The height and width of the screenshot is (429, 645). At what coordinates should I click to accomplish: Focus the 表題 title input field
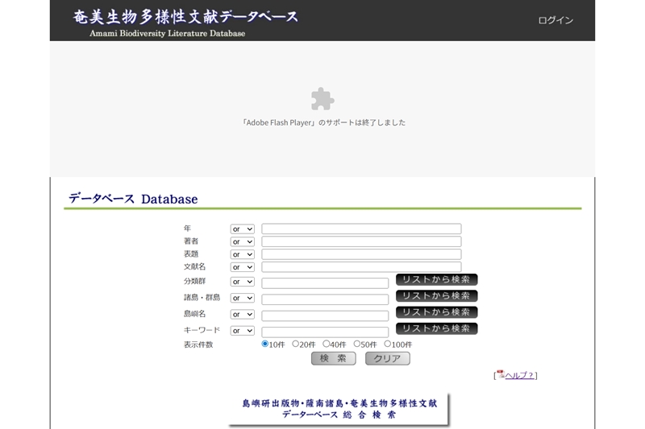click(361, 254)
